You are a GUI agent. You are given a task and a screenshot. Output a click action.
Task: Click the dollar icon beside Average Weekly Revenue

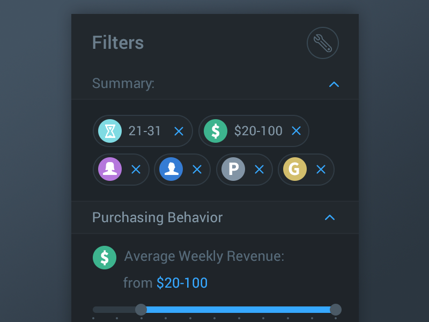coord(105,258)
